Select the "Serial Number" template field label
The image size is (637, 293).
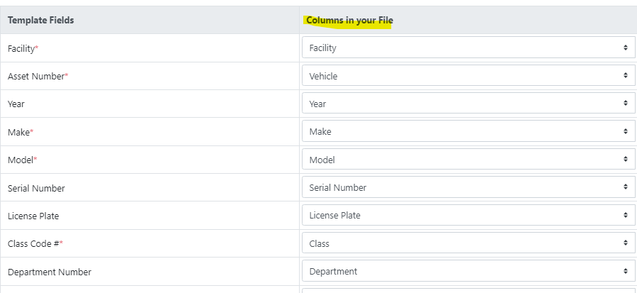[36, 188]
